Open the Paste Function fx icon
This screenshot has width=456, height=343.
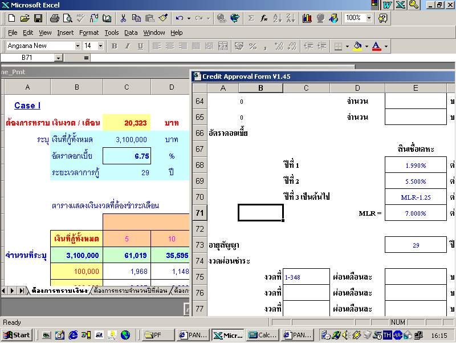[x=264, y=18]
